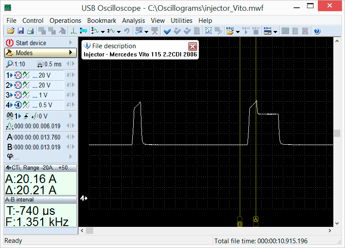Expand Start device options arrow
This screenshot has height=248, width=345.
click(70, 43)
